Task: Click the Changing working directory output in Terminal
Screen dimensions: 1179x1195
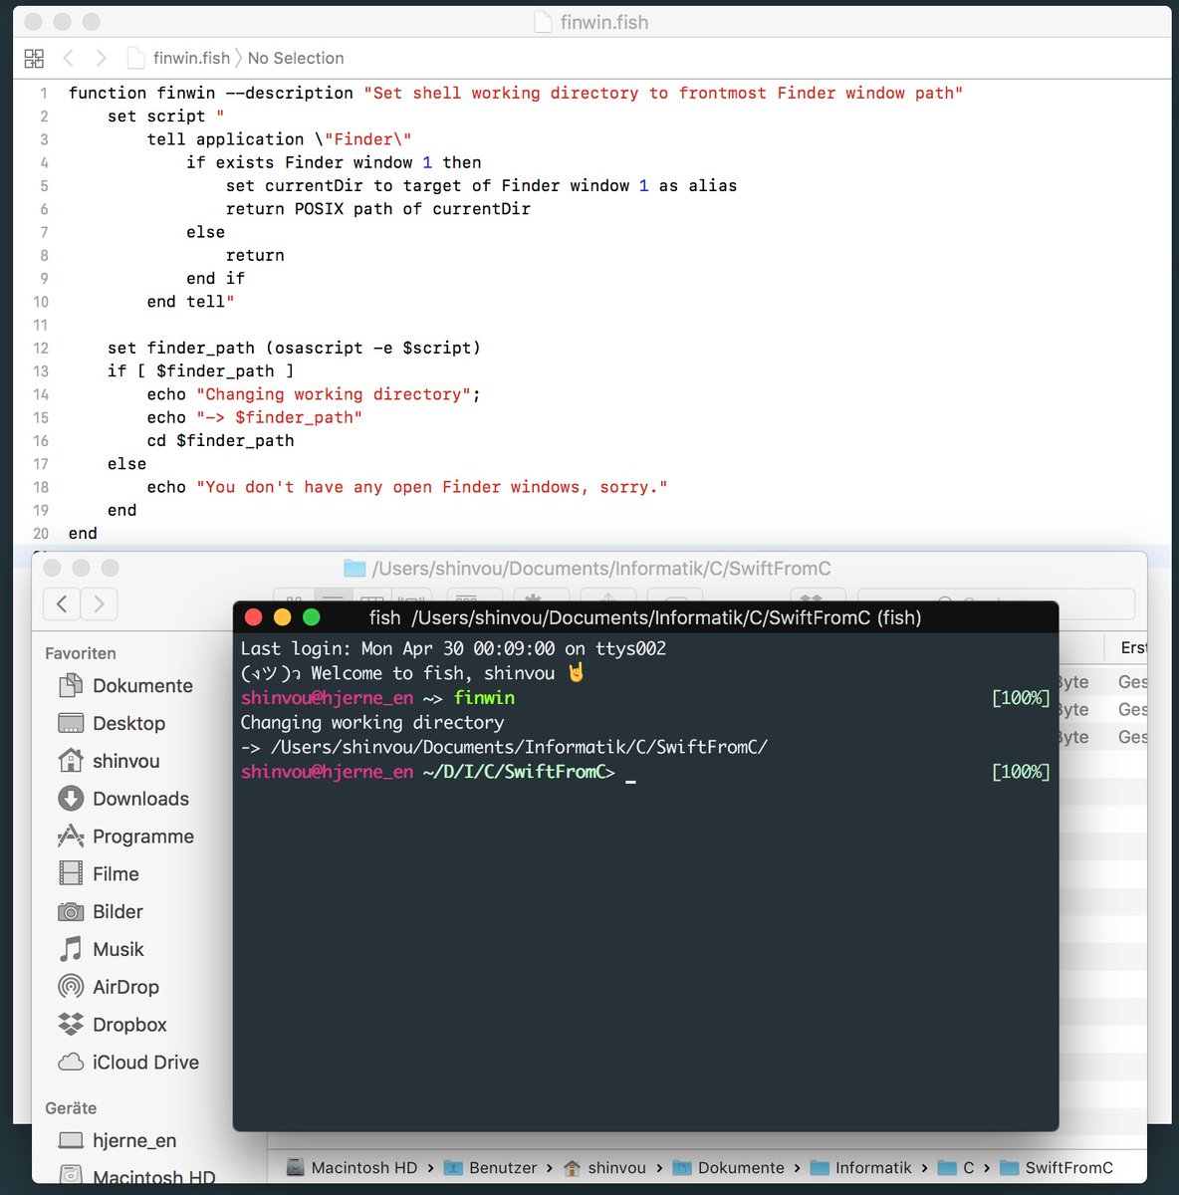Action: pos(372,723)
